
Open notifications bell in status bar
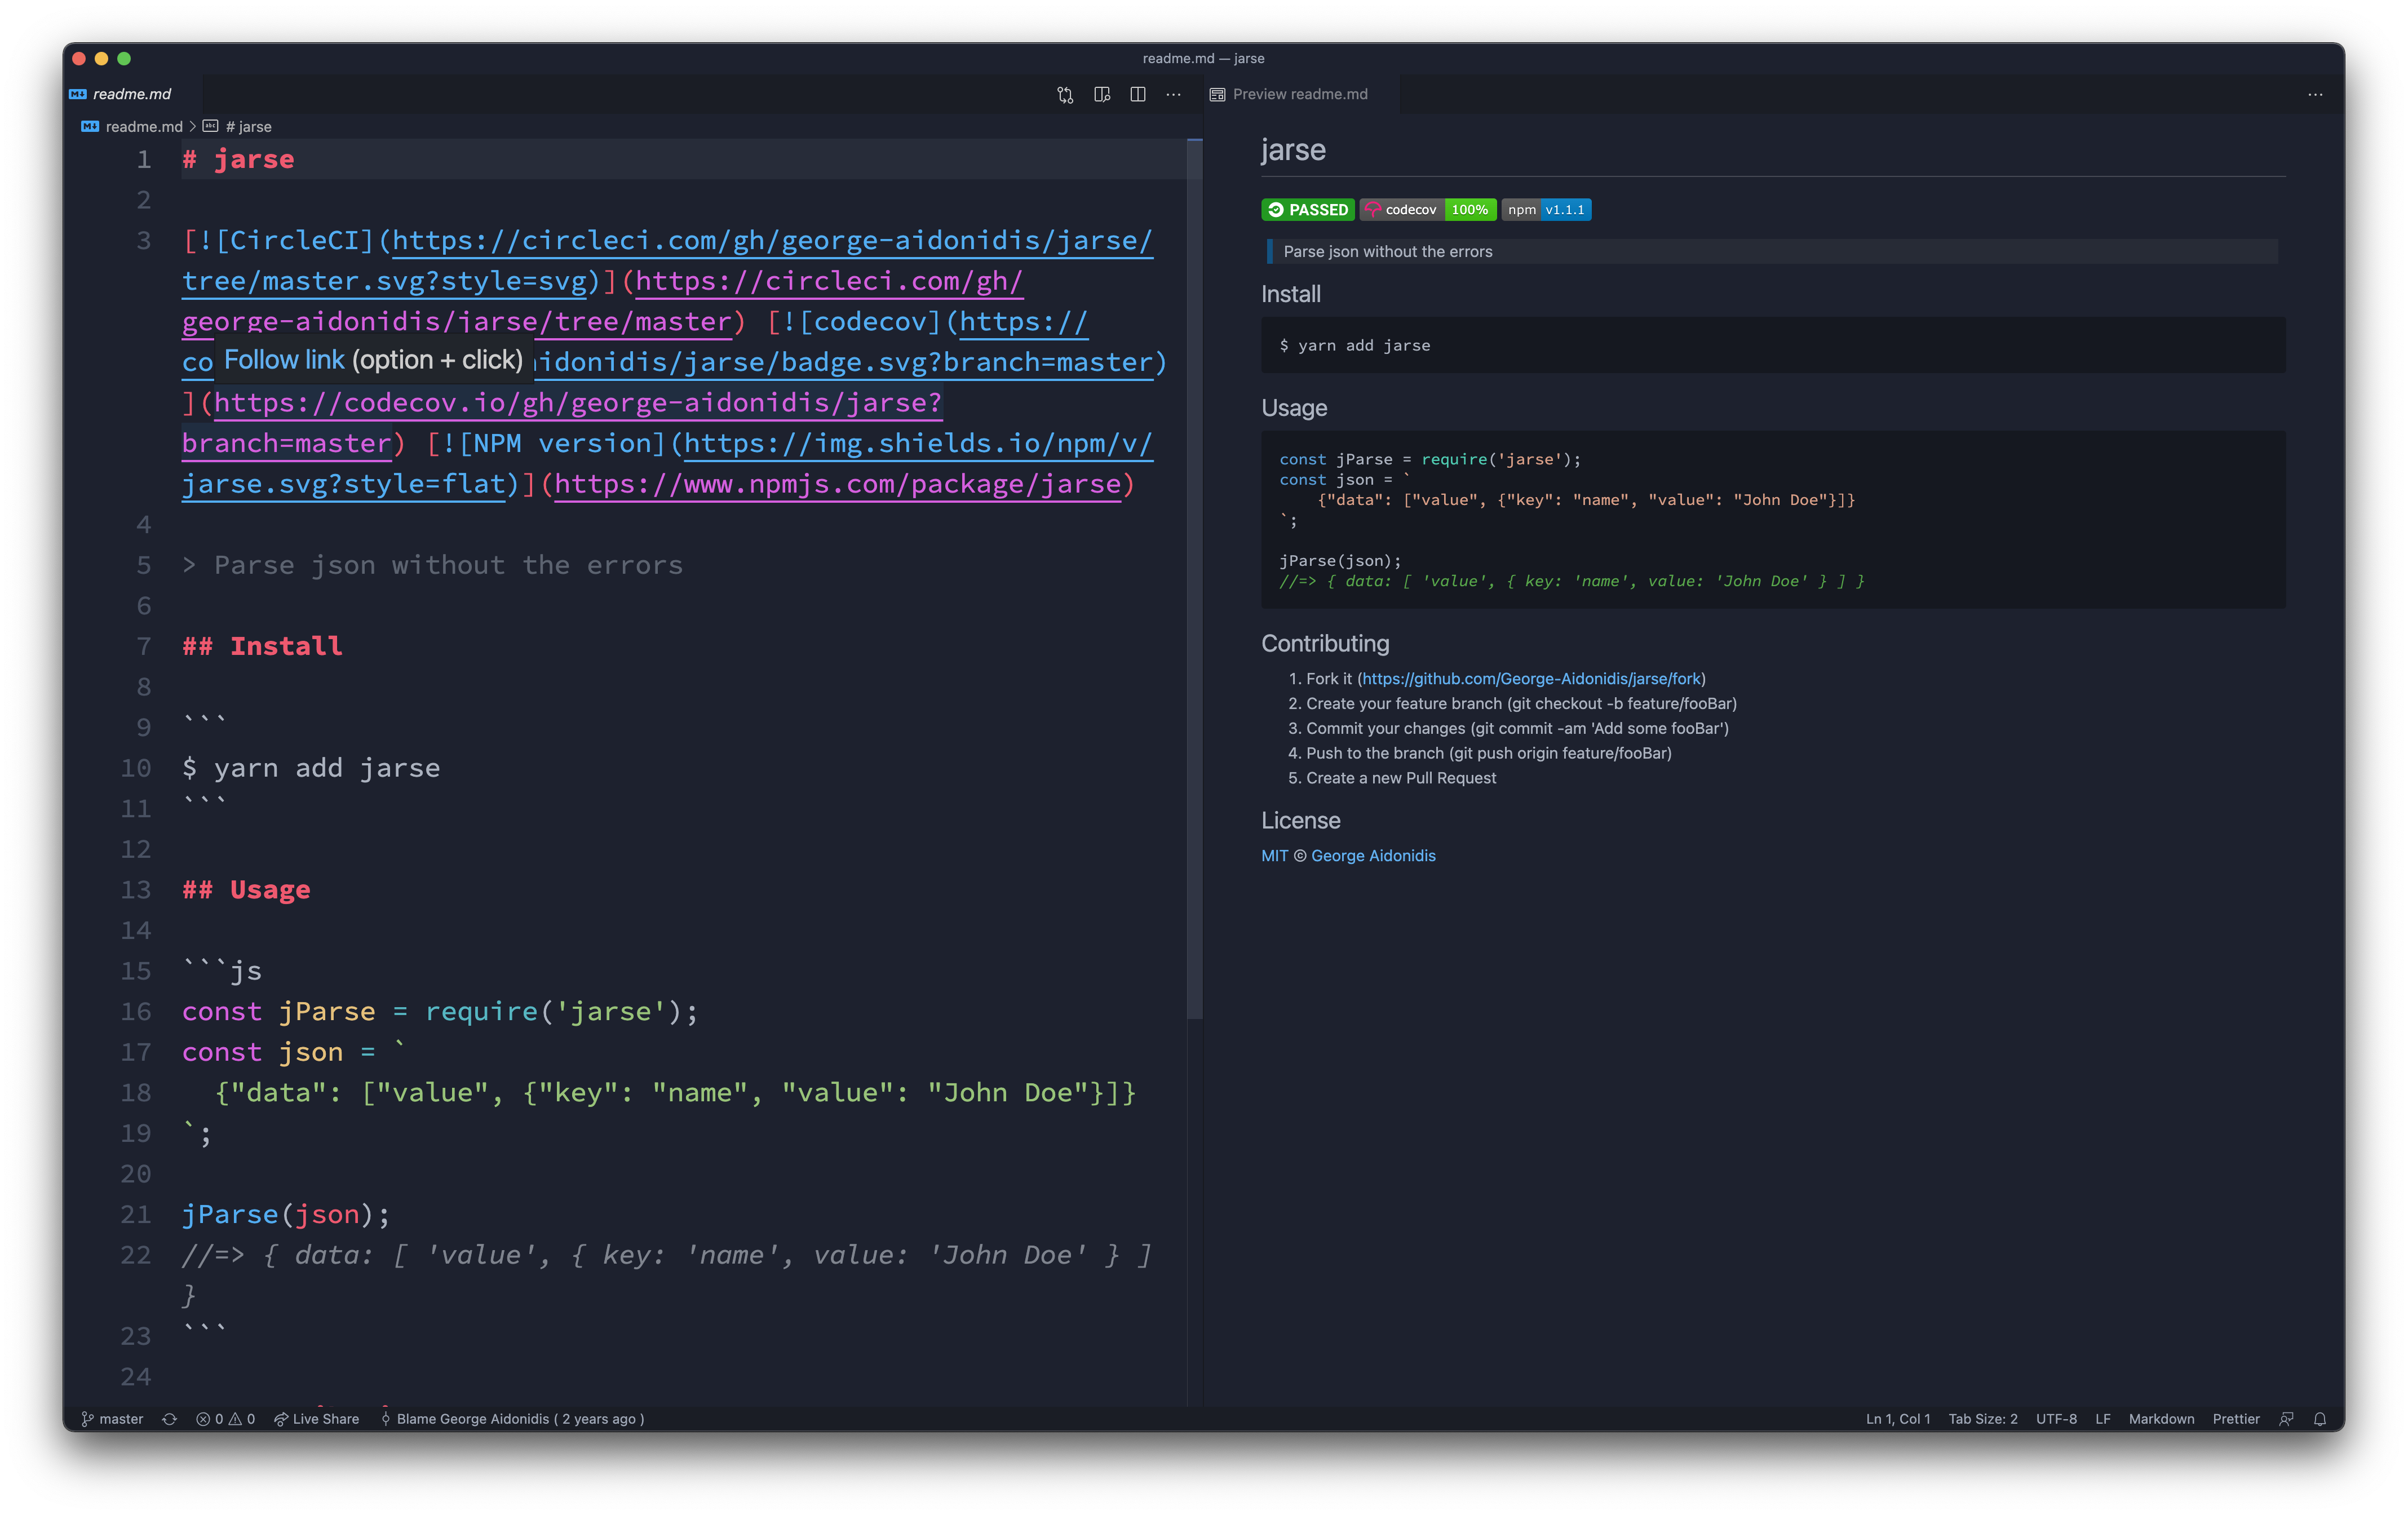[x=2320, y=1418]
